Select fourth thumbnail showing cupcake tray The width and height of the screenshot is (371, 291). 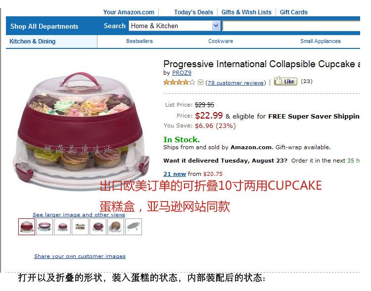click(x=80, y=227)
